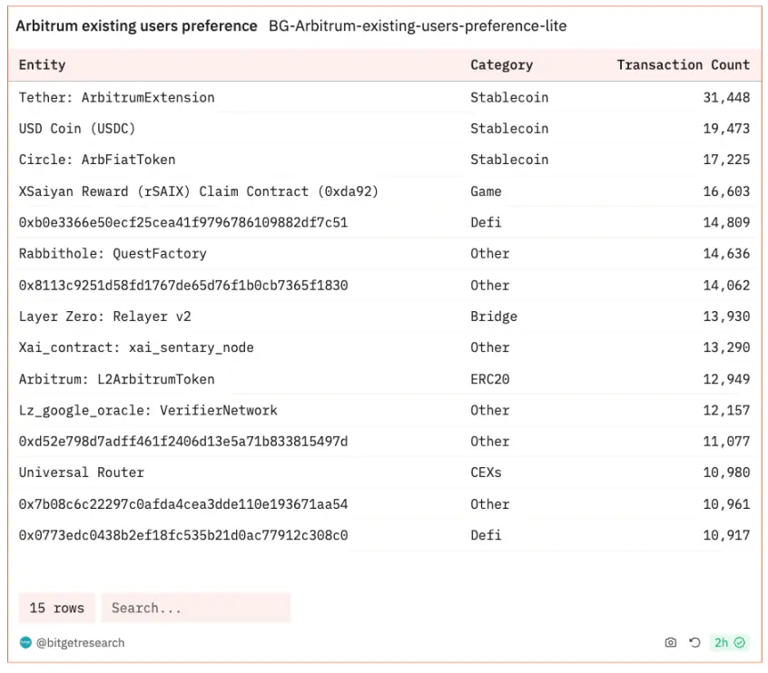Sort by Entity column header
Image resolution: width=768 pixels, height=673 pixels.
(x=43, y=65)
